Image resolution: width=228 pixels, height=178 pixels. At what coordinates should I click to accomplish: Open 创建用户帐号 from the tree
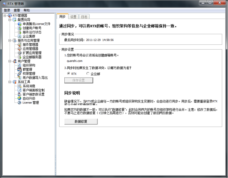(x=32, y=28)
